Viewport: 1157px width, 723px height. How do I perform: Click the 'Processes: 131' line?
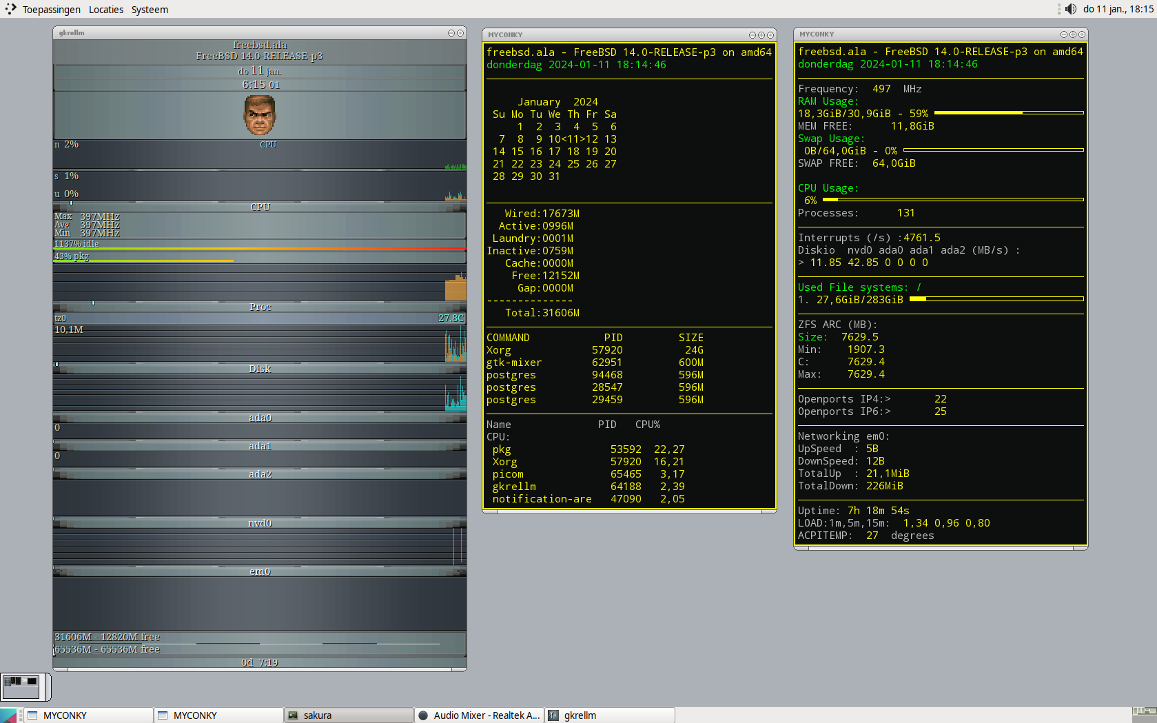pos(856,213)
